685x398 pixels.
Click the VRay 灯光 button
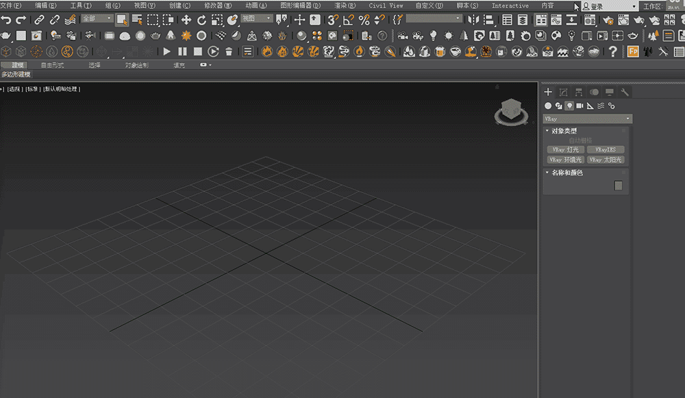click(x=565, y=149)
